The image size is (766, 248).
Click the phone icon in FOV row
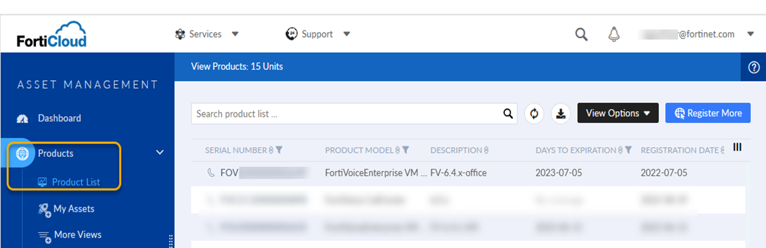[x=211, y=173]
